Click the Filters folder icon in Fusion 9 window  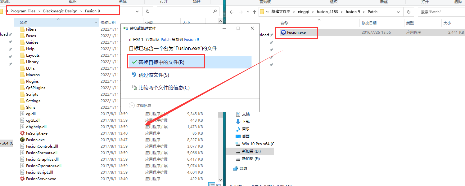(x=22, y=29)
